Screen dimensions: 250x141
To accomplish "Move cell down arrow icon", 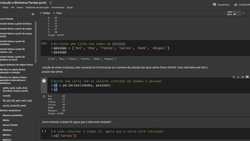I will (238, 77).
